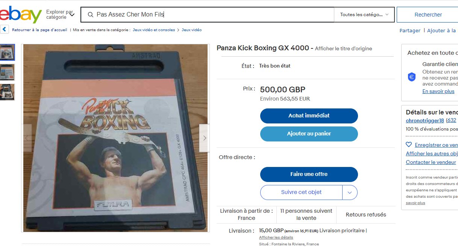Click the back arrow icon
458x248 pixels.
click(5, 30)
